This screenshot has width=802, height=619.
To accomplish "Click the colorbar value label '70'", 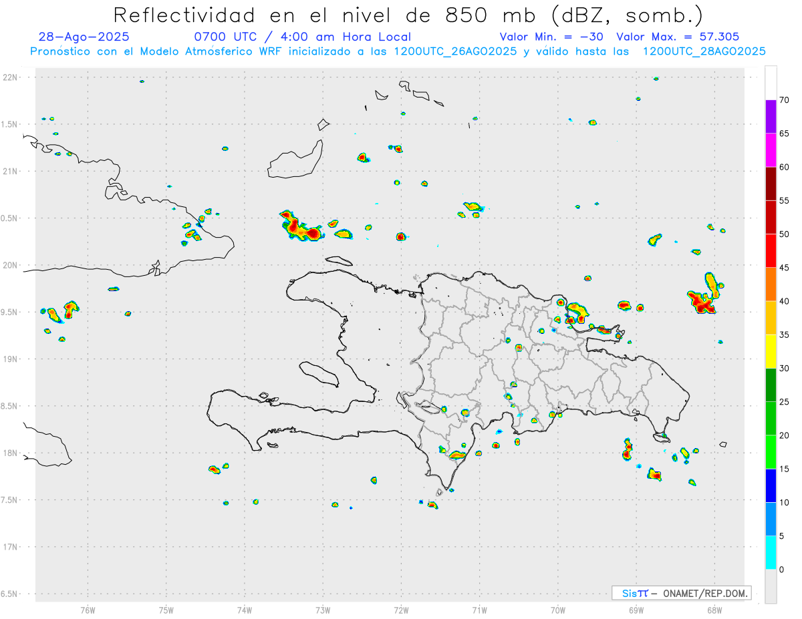I will [784, 100].
